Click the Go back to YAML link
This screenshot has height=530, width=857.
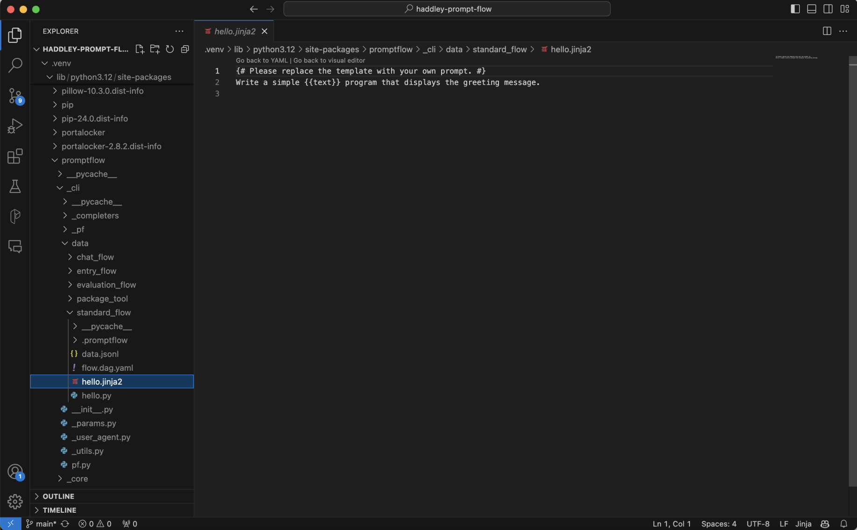[x=261, y=60]
